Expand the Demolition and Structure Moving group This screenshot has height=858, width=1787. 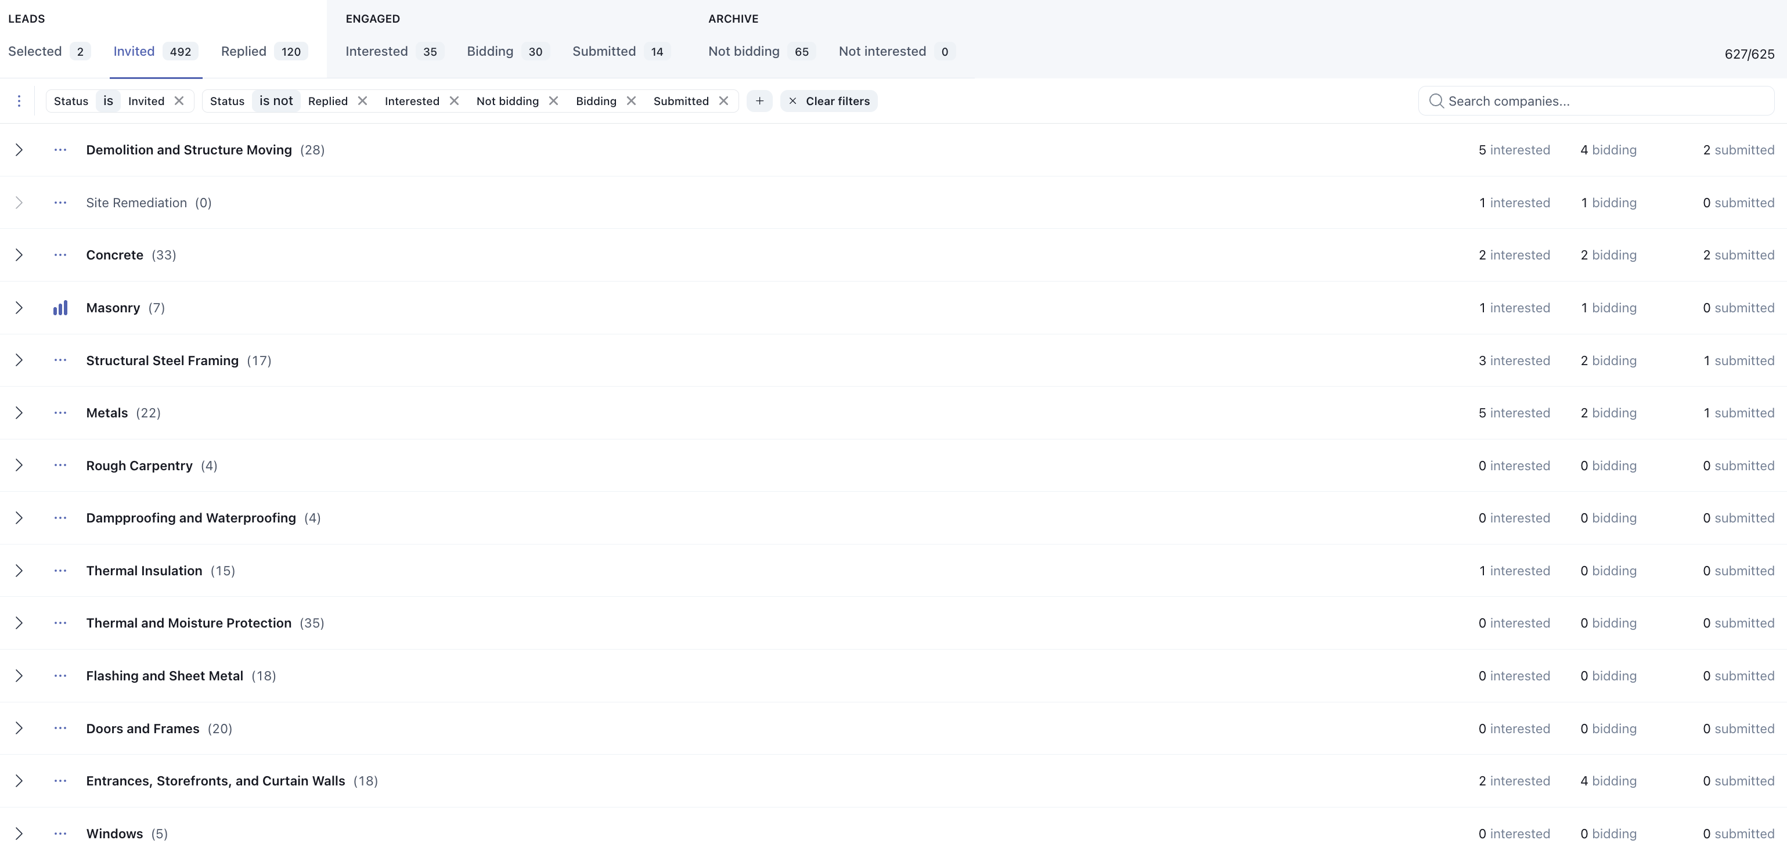coord(19,150)
